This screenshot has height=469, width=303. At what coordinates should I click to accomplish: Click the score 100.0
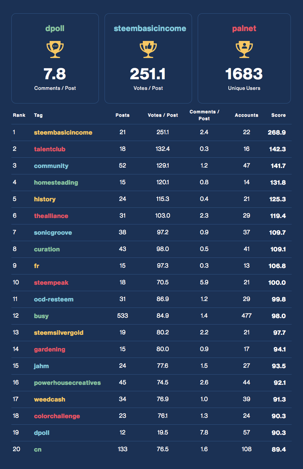point(277,282)
